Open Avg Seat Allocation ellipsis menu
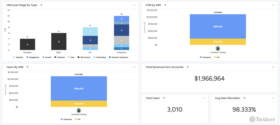 click(273, 98)
